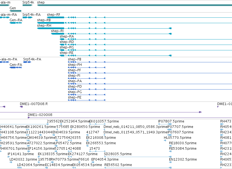Select the shep-PH protein label
Viewport: 232px width, 169px height.
(x=75, y=65)
